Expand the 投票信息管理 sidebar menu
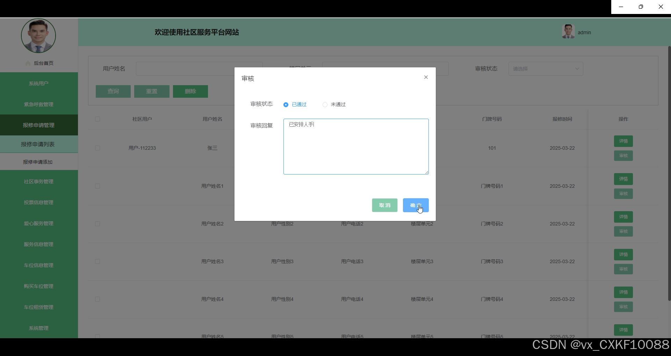671x356 pixels. (x=39, y=202)
